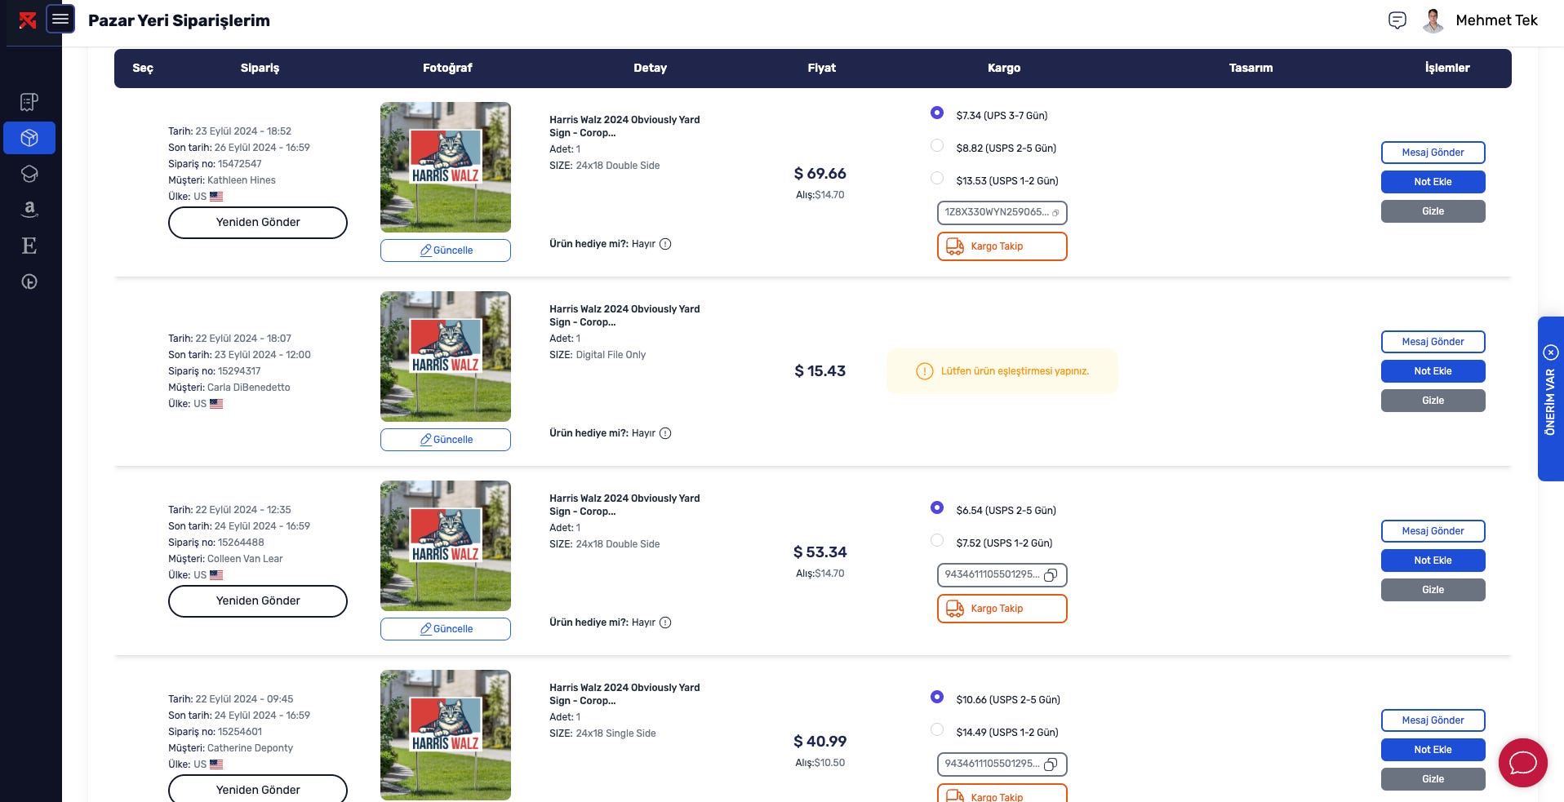Click the red app logo
The width and height of the screenshot is (1564, 802).
point(28,20)
